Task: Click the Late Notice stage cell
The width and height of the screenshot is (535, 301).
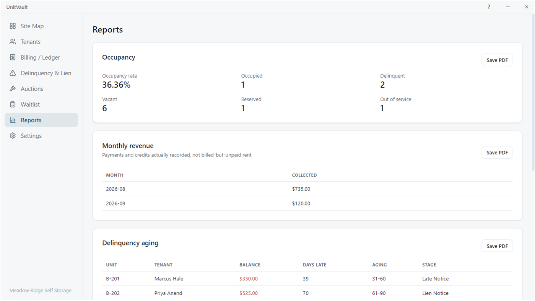Action: 435,279
